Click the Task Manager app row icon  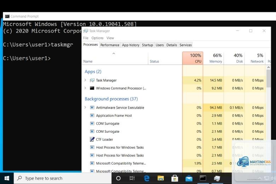pos(92,80)
